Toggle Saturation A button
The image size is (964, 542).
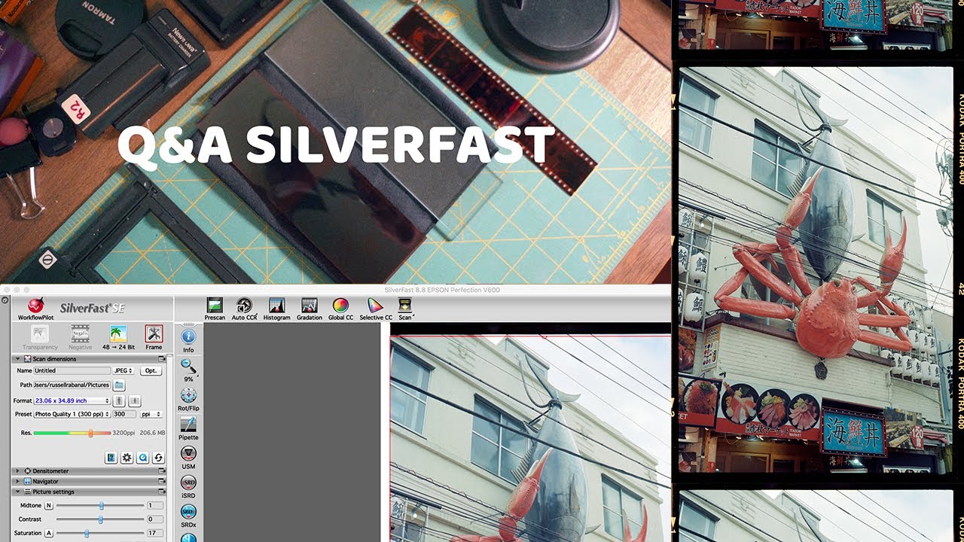pos(49,533)
